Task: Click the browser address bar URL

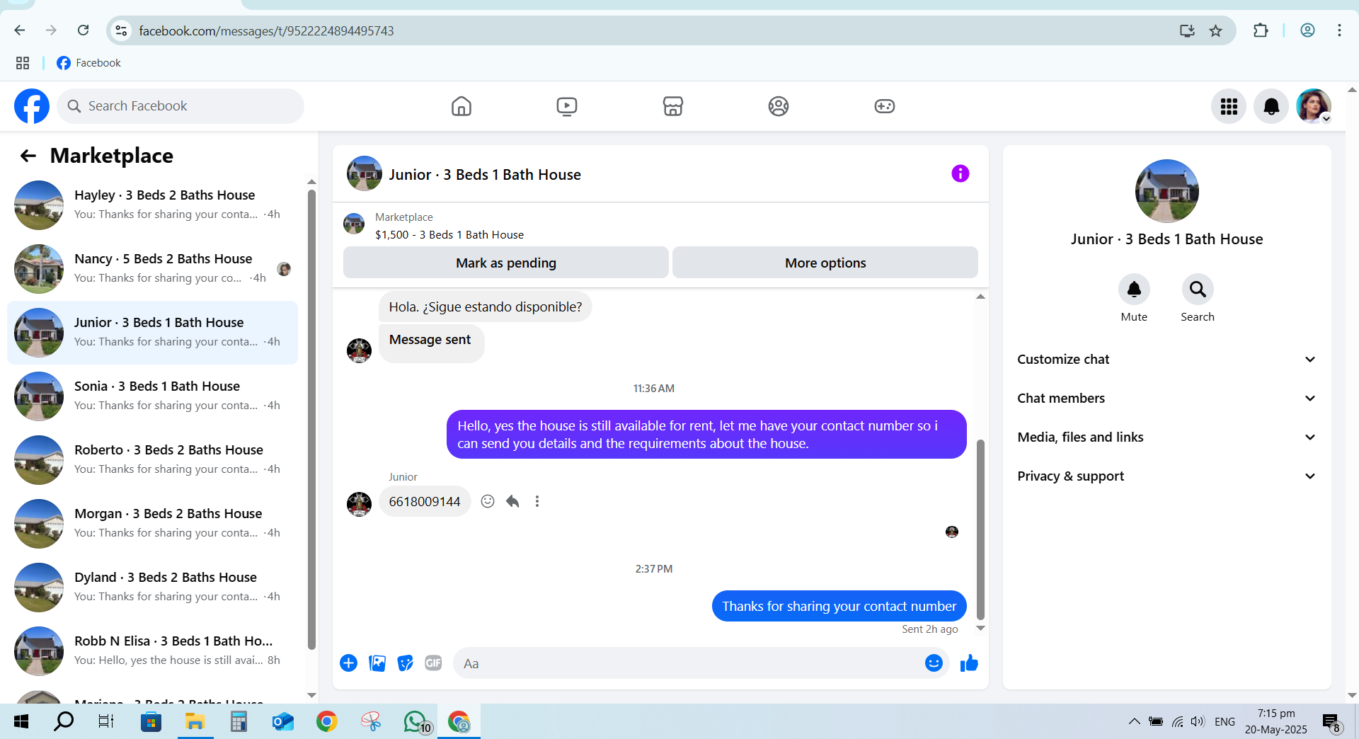Action: tap(266, 30)
